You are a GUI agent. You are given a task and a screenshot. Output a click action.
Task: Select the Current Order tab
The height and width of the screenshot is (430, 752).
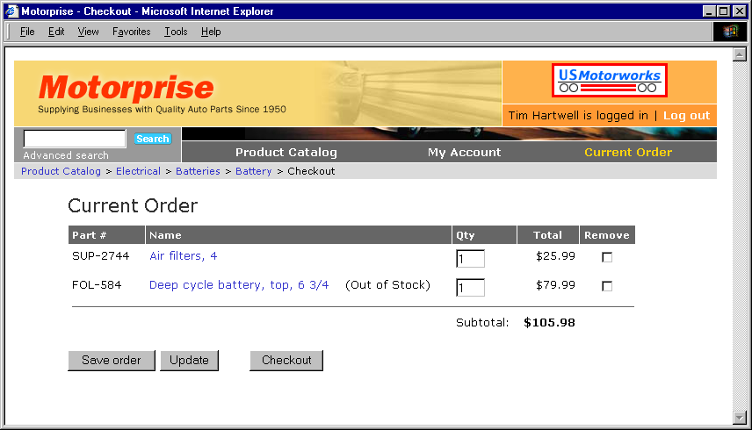tap(628, 153)
